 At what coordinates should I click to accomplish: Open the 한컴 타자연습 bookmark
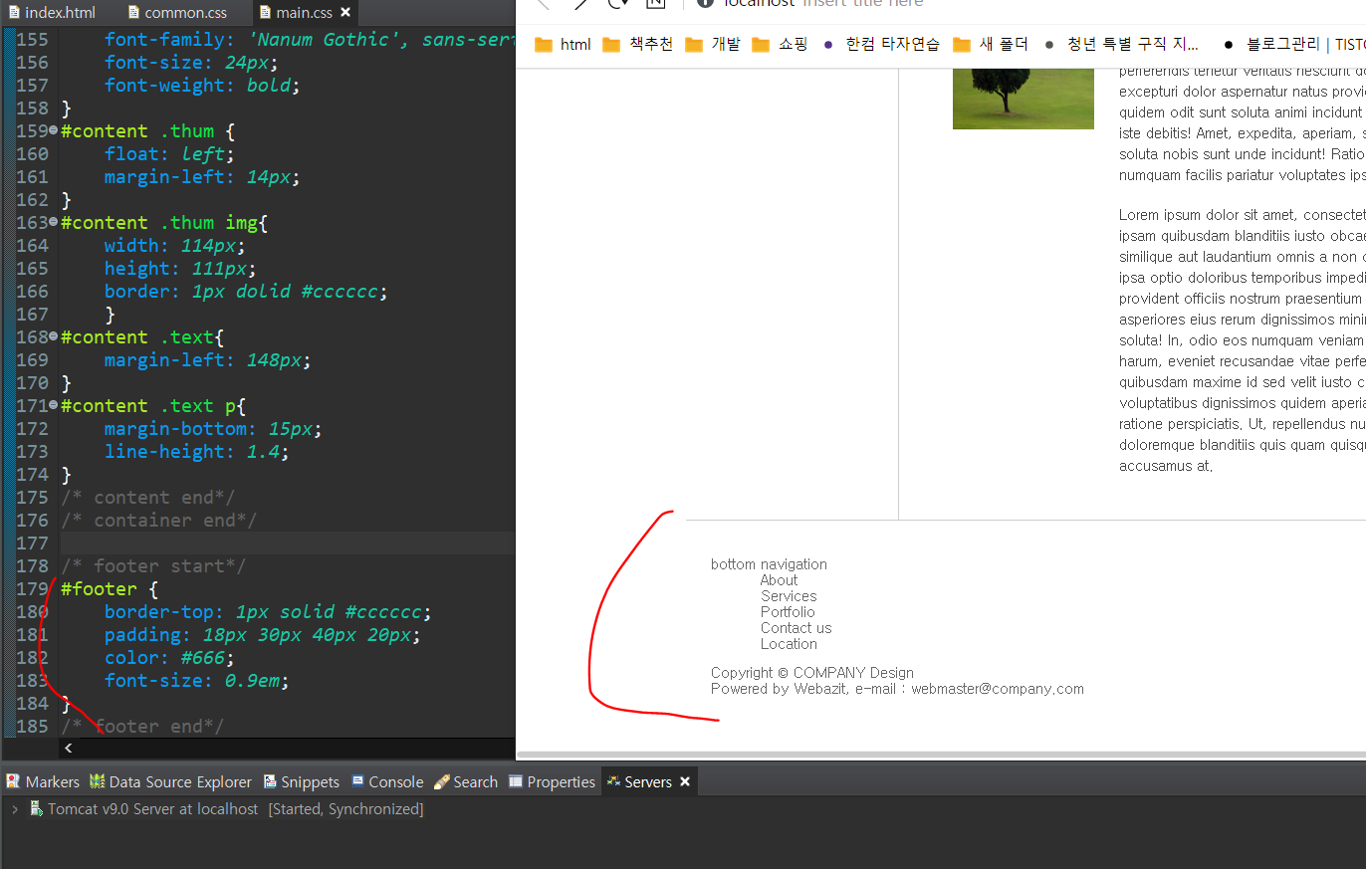pos(881,44)
